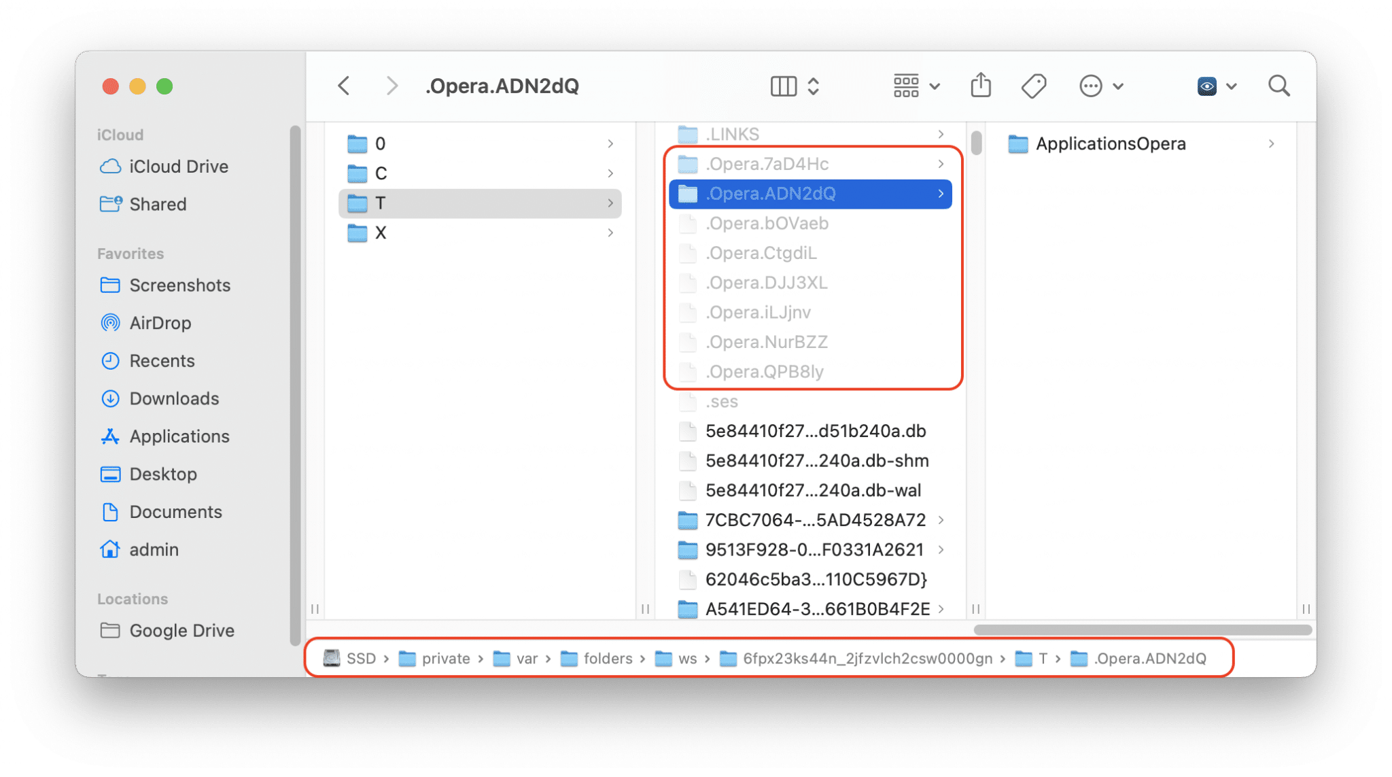Open the Downloads folder in the sidebar
This screenshot has width=1392, height=777.
[173, 398]
